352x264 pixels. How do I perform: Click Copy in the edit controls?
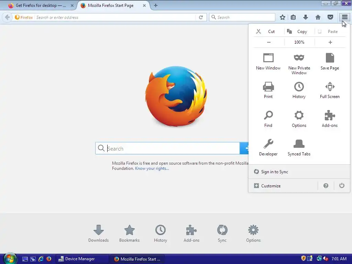(x=299, y=31)
